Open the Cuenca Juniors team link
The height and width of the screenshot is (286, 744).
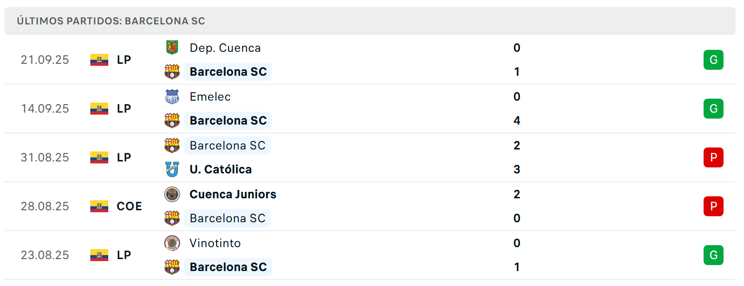click(x=233, y=194)
